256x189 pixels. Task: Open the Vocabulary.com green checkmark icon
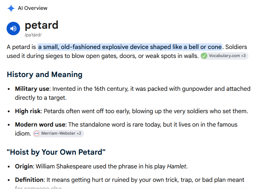click(x=204, y=56)
